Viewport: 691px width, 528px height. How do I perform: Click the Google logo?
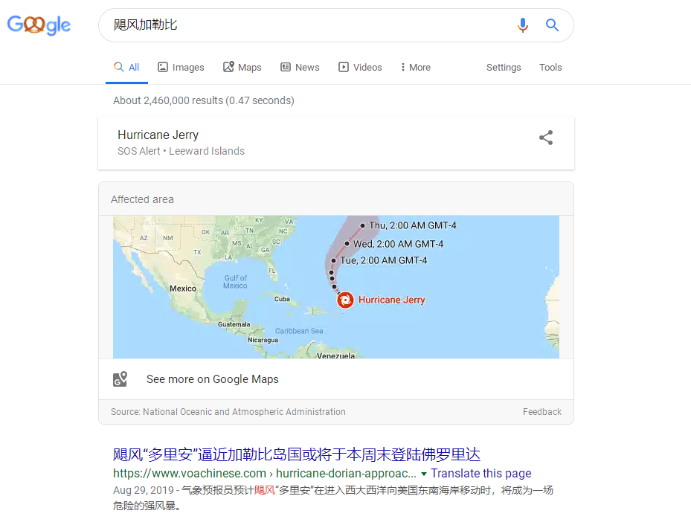tap(39, 25)
